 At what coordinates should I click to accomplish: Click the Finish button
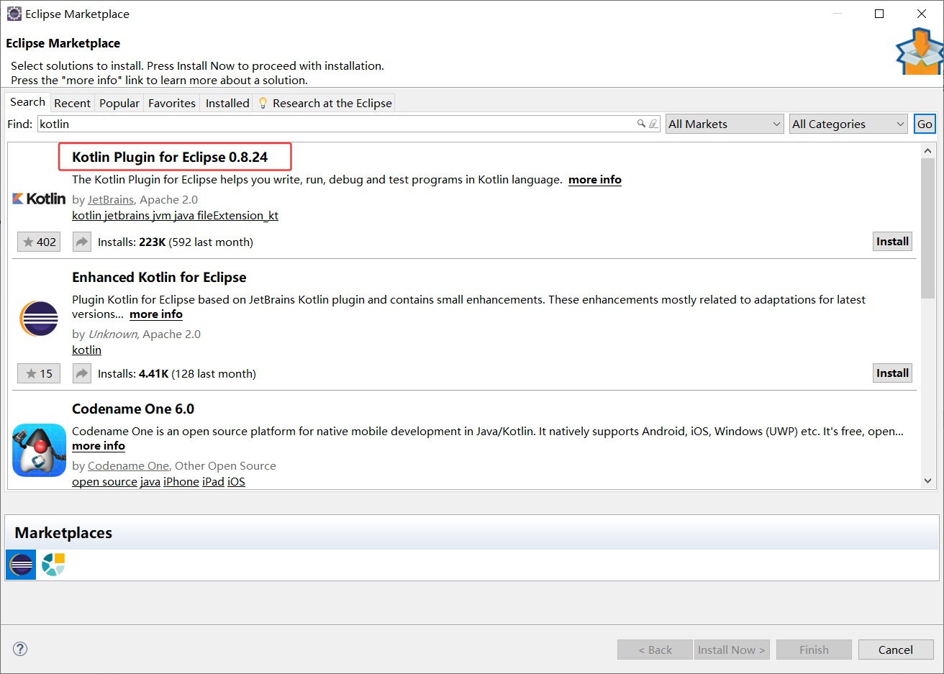click(x=814, y=650)
